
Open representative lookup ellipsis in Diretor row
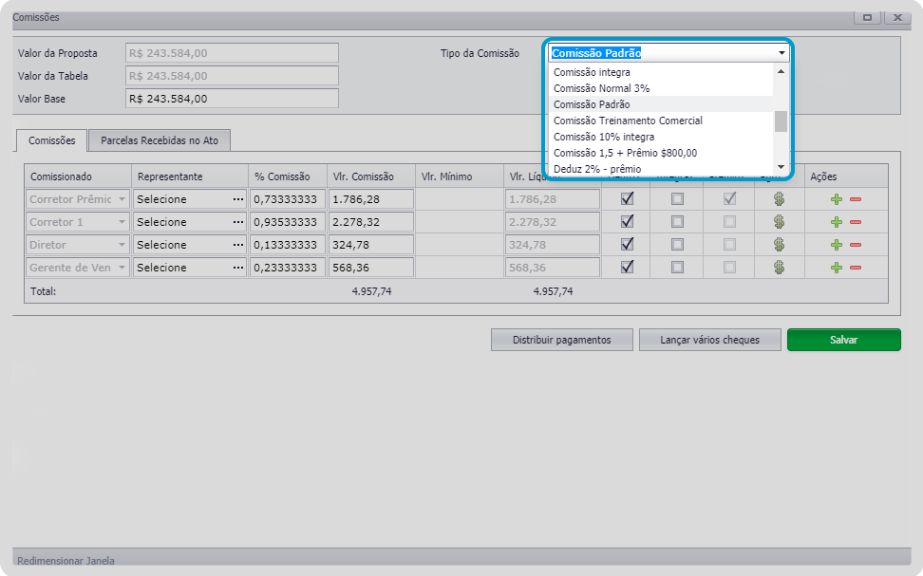(237, 245)
